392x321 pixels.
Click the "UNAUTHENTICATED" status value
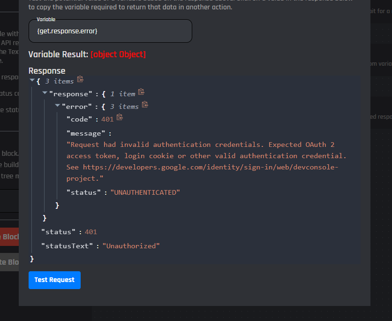[x=145, y=192]
